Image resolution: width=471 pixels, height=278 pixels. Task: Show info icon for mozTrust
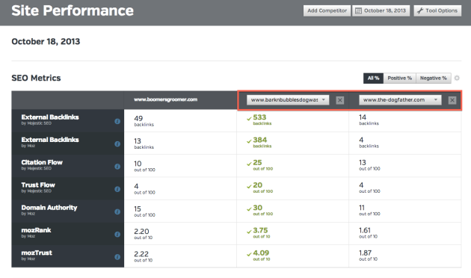coord(117,257)
